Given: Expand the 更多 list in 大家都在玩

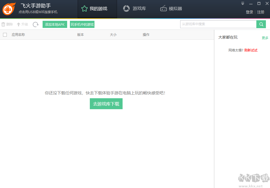Looking at the screenshot, I should tap(265, 38).
